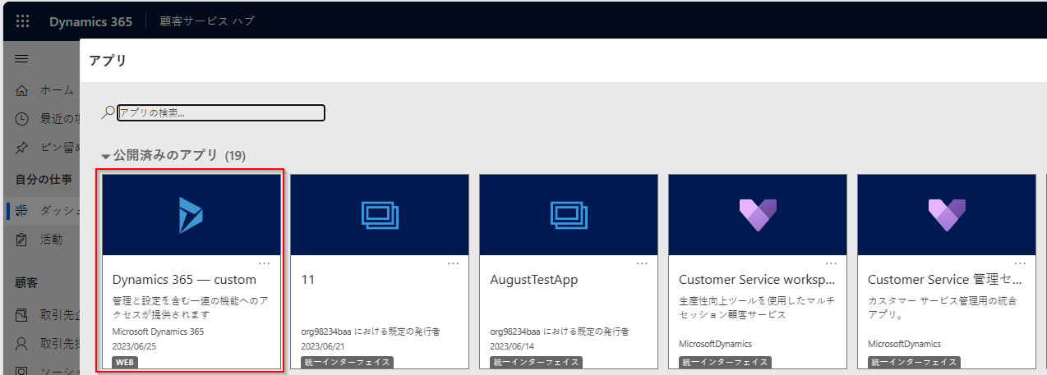Open more options for Dynamics 365 — custom
Screen dimensions: 1047x375
tap(264, 263)
